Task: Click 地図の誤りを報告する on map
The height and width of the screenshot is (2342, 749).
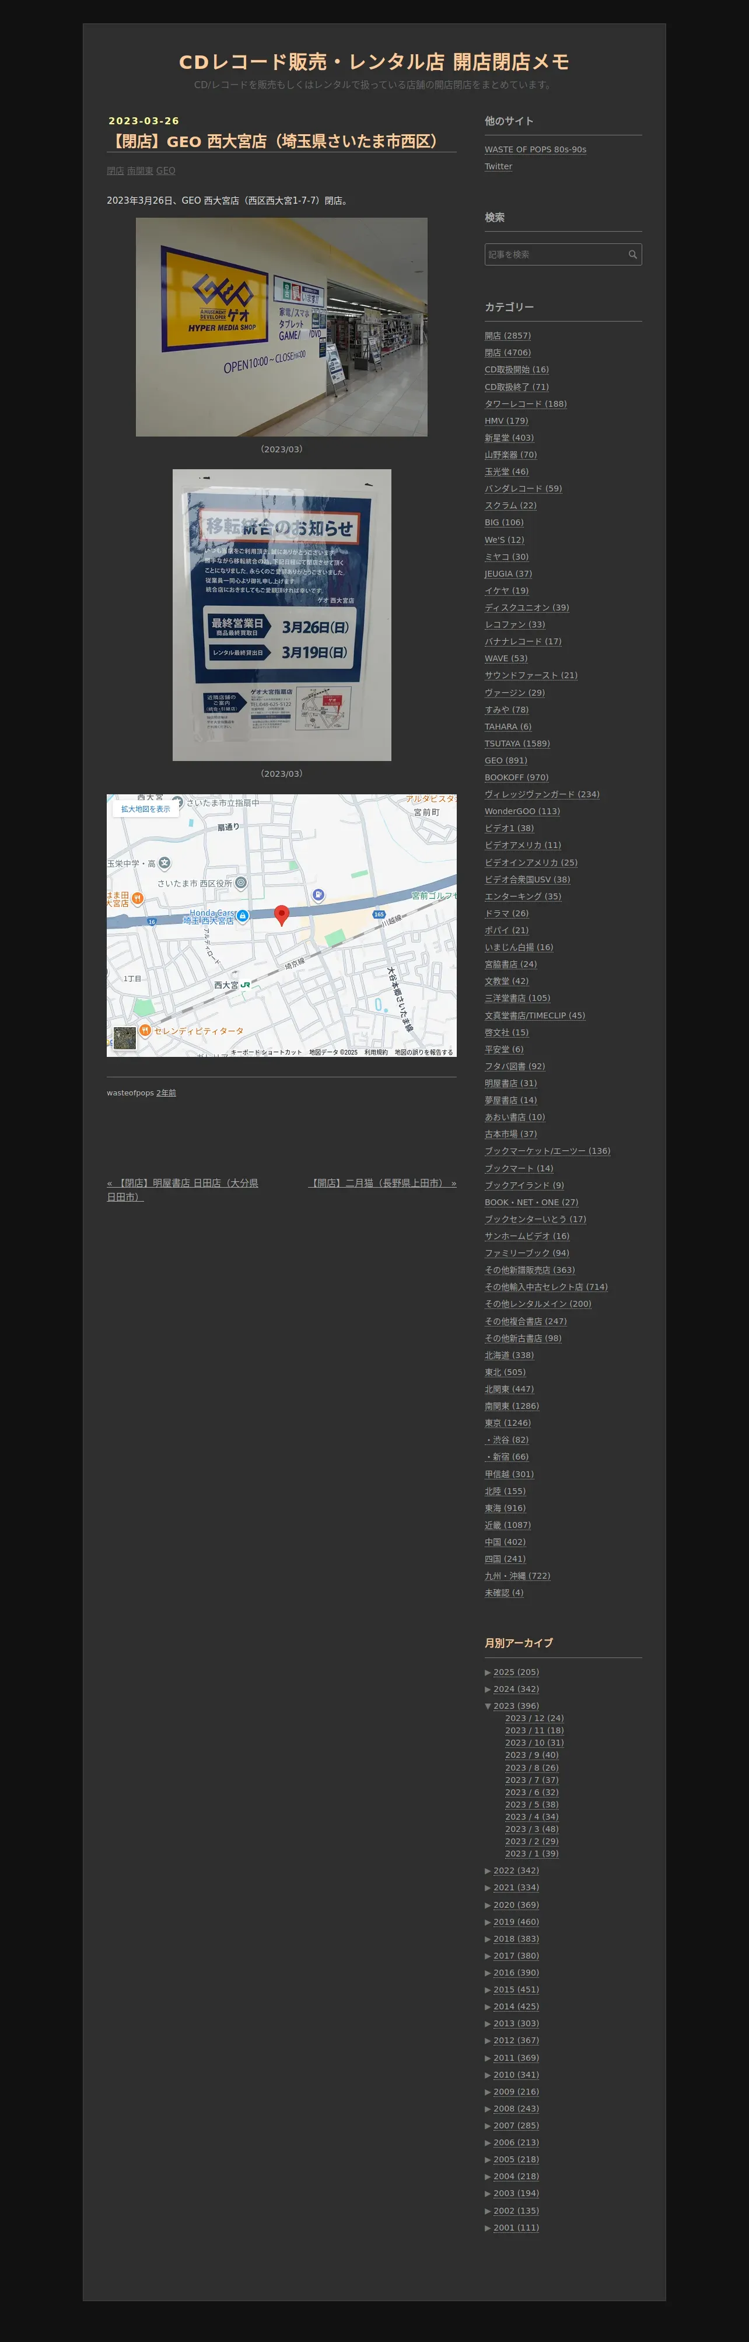Action: pos(423,1052)
